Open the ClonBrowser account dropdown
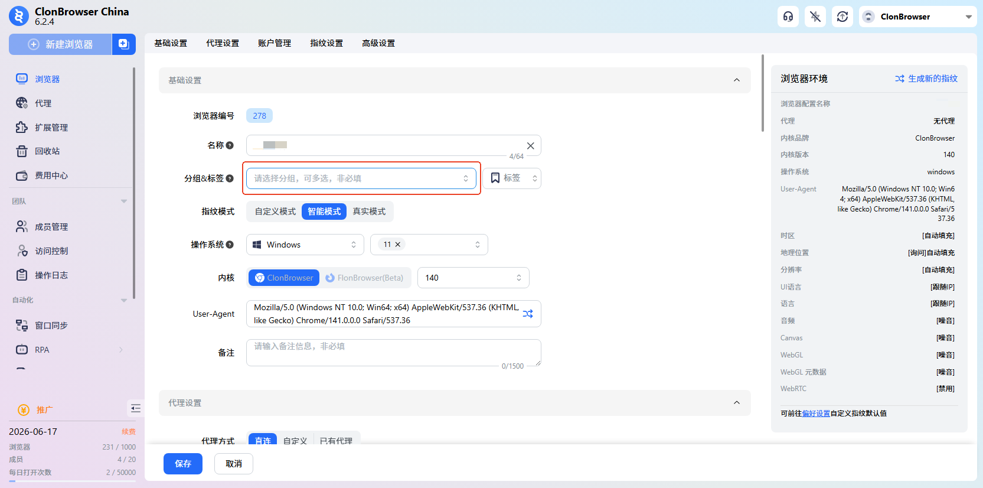983x488 pixels. tap(917, 17)
